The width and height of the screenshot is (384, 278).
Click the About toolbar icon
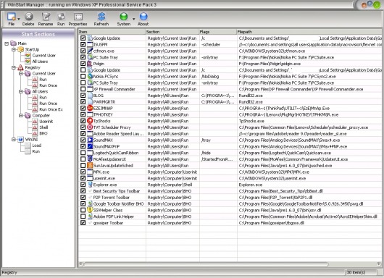(x=143, y=17)
